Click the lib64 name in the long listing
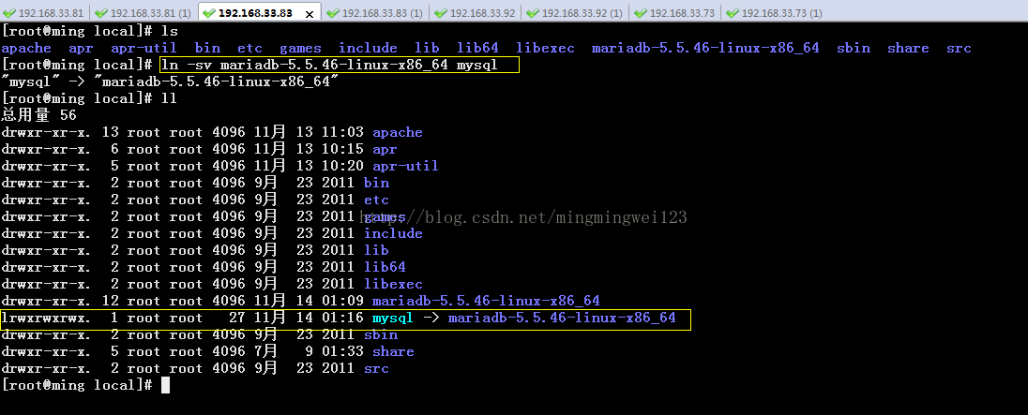1028x415 pixels. point(385,267)
